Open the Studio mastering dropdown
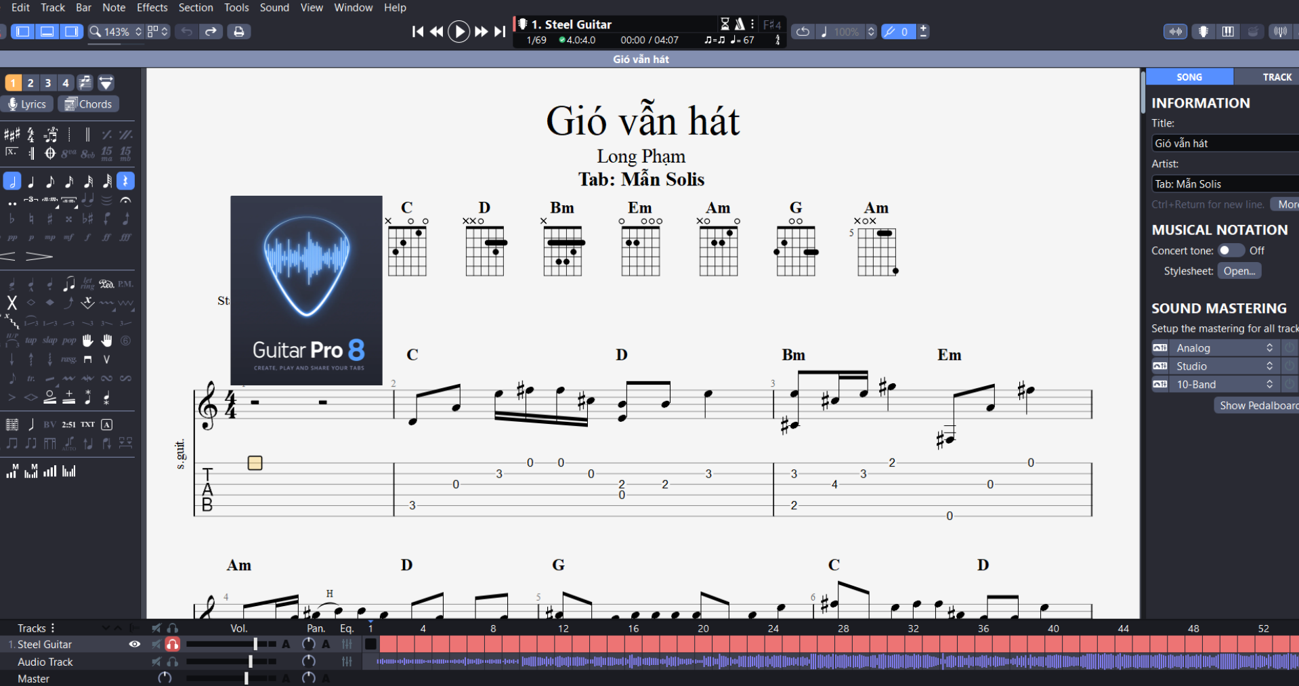The image size is (1299, 686). (x=1223, y=366)
